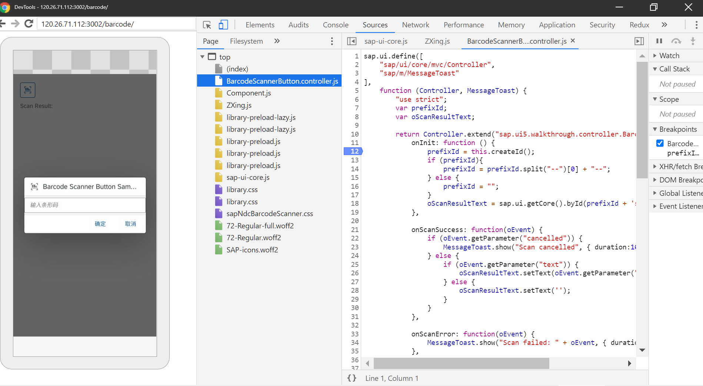703x386 pixels.
Task: Toggle the device toolbar icon
Action: click(x=223, y=25)
